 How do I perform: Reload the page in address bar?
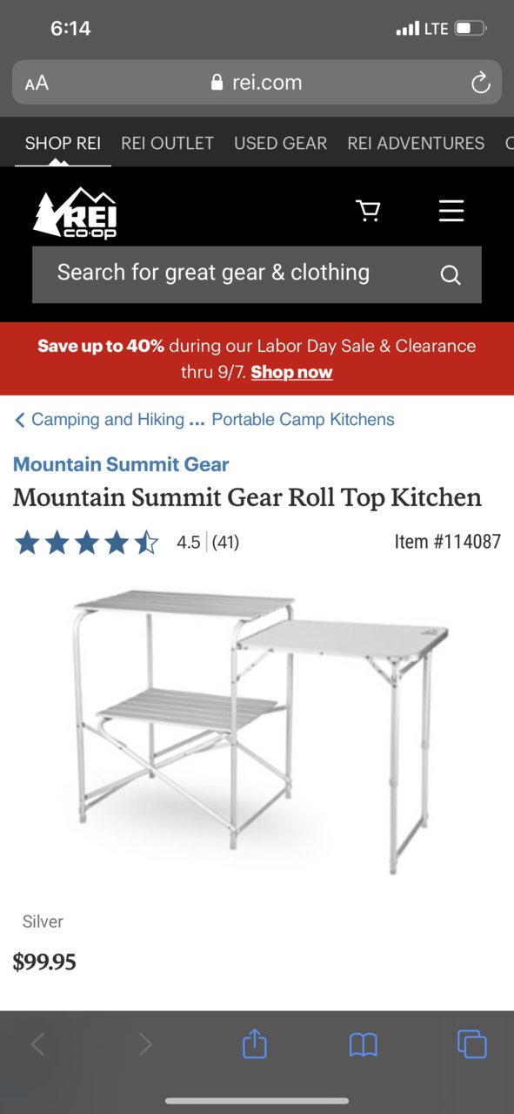click(480, 83)
